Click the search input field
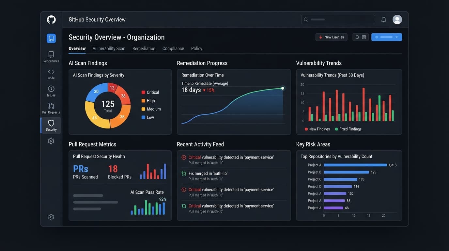This screenshot has height=251, width=449. tap(338, 20)
